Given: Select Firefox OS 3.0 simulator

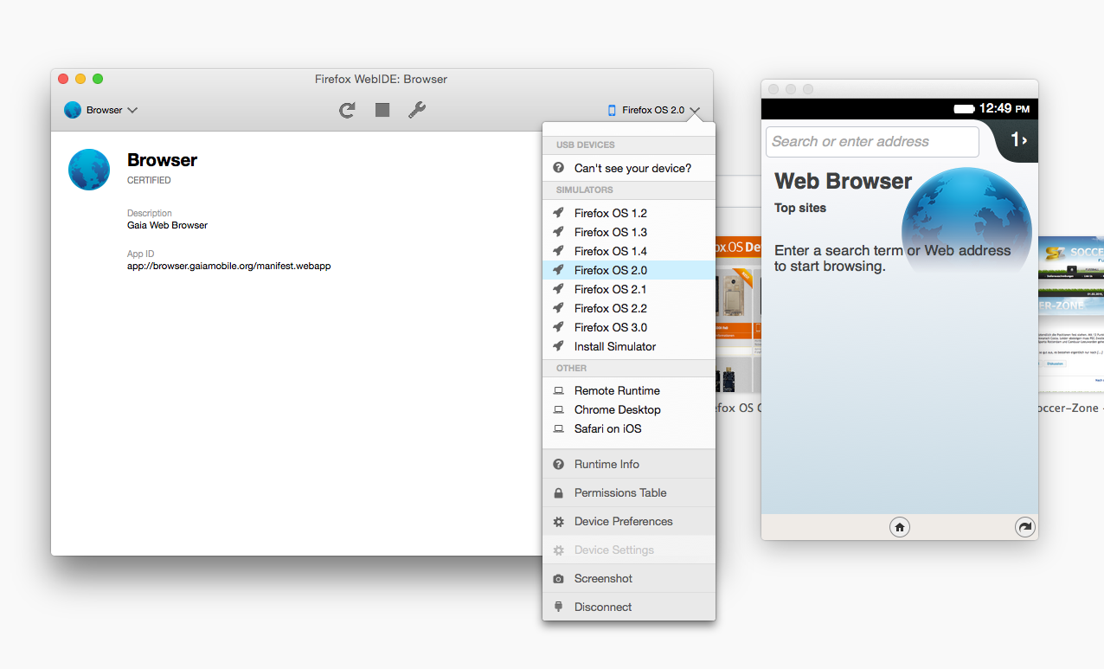Looking at the screenshot, I should (x=629, y=327).
